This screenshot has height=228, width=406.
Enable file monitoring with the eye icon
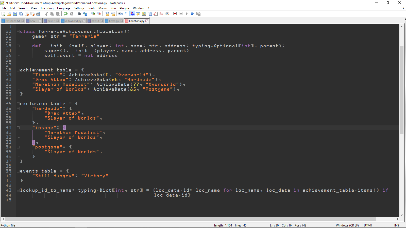(167, 14)
